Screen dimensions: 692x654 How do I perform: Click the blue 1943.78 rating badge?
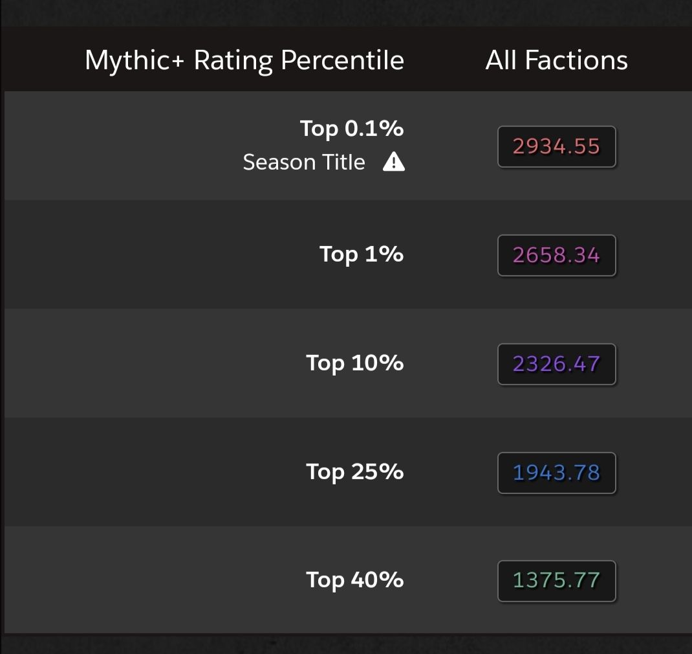pyautogui.click(x=556, y=473)
